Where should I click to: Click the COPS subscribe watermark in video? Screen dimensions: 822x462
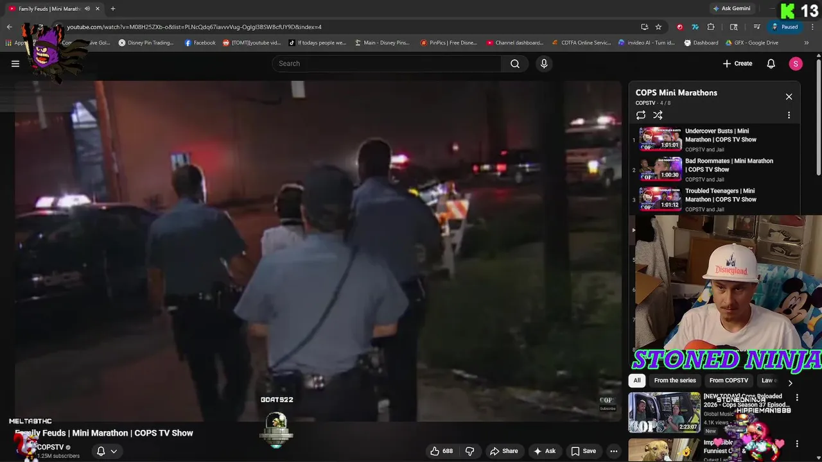click(x=607, y=404)
